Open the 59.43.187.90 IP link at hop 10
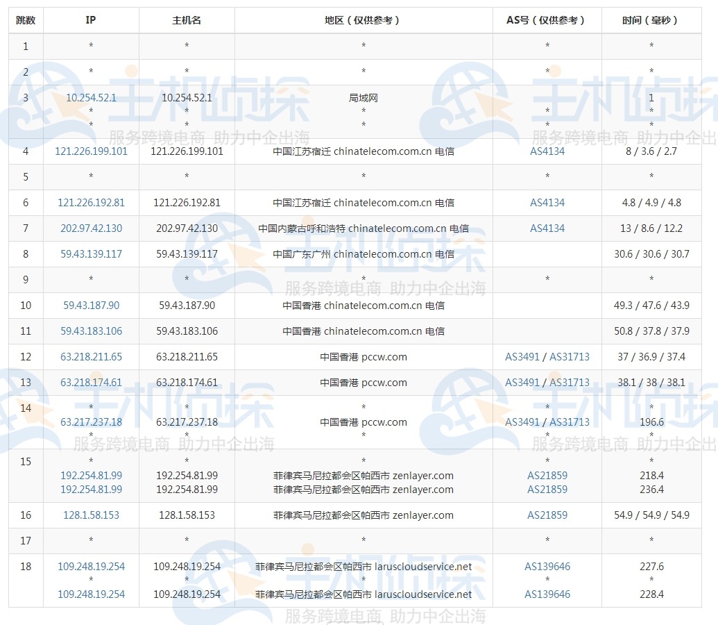The width and height of the screenshot is (718, 625). tap(91, 306)
